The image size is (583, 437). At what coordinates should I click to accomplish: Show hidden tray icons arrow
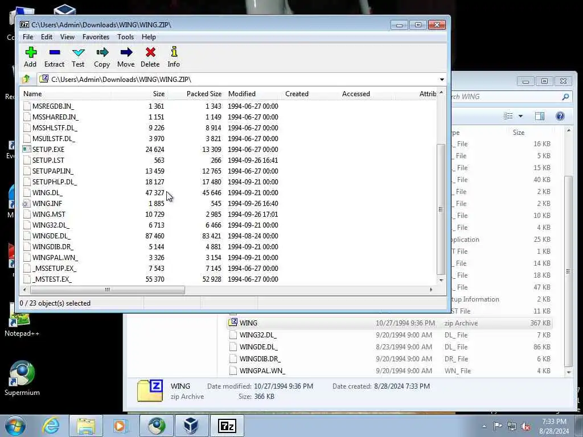coord(484,426)
